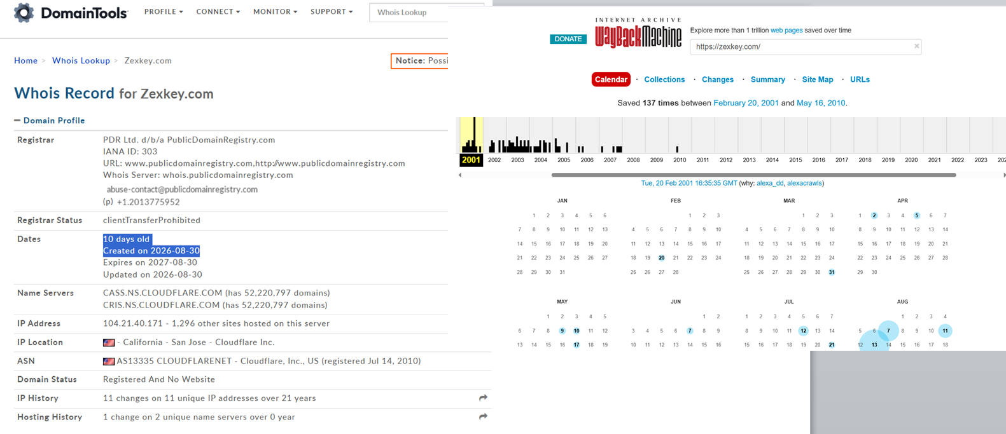Screen dimensions: 1006x434
Task: Open Whois Lookup breadcrumb link
Action: tap(81, 60)
